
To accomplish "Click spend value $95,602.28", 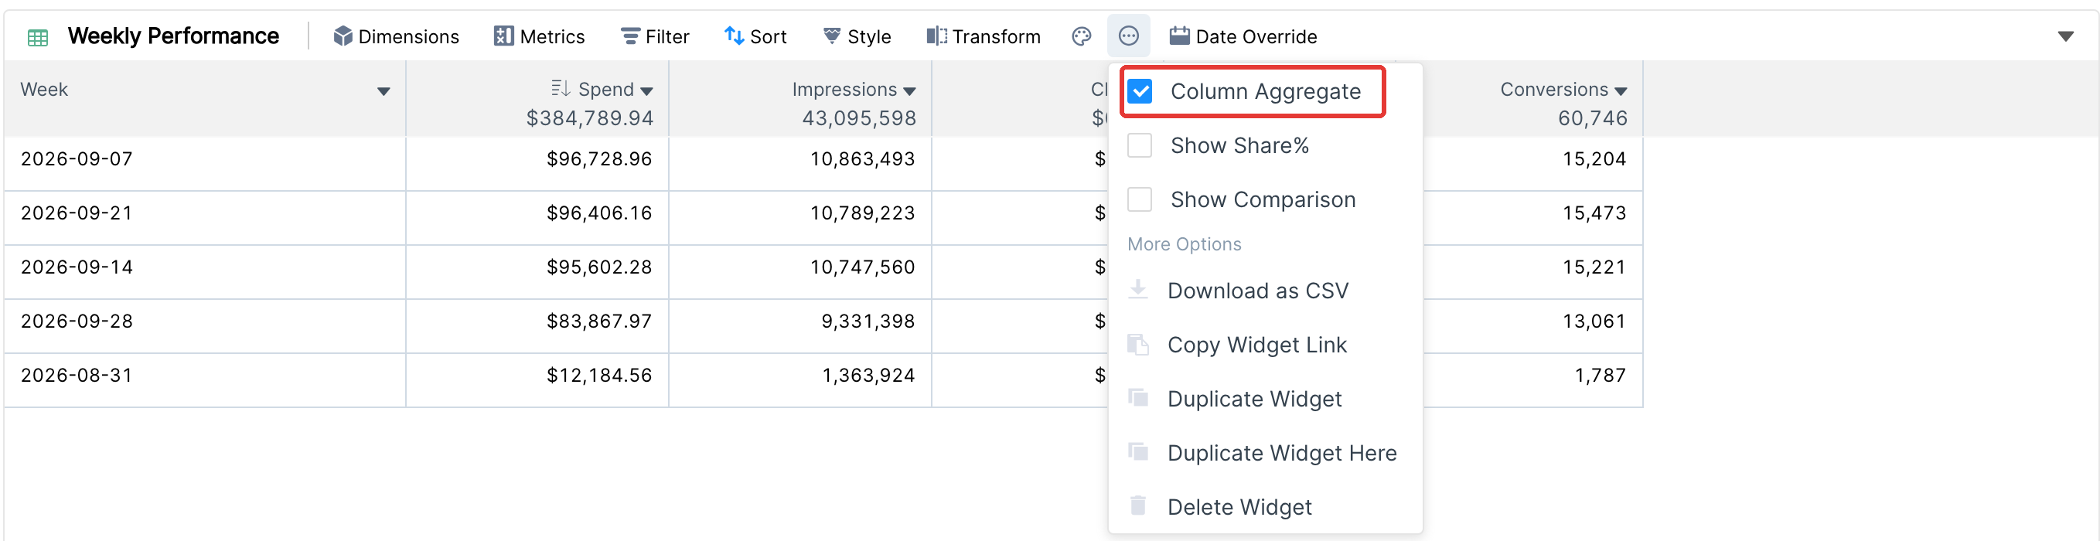I will click(599, 267).
